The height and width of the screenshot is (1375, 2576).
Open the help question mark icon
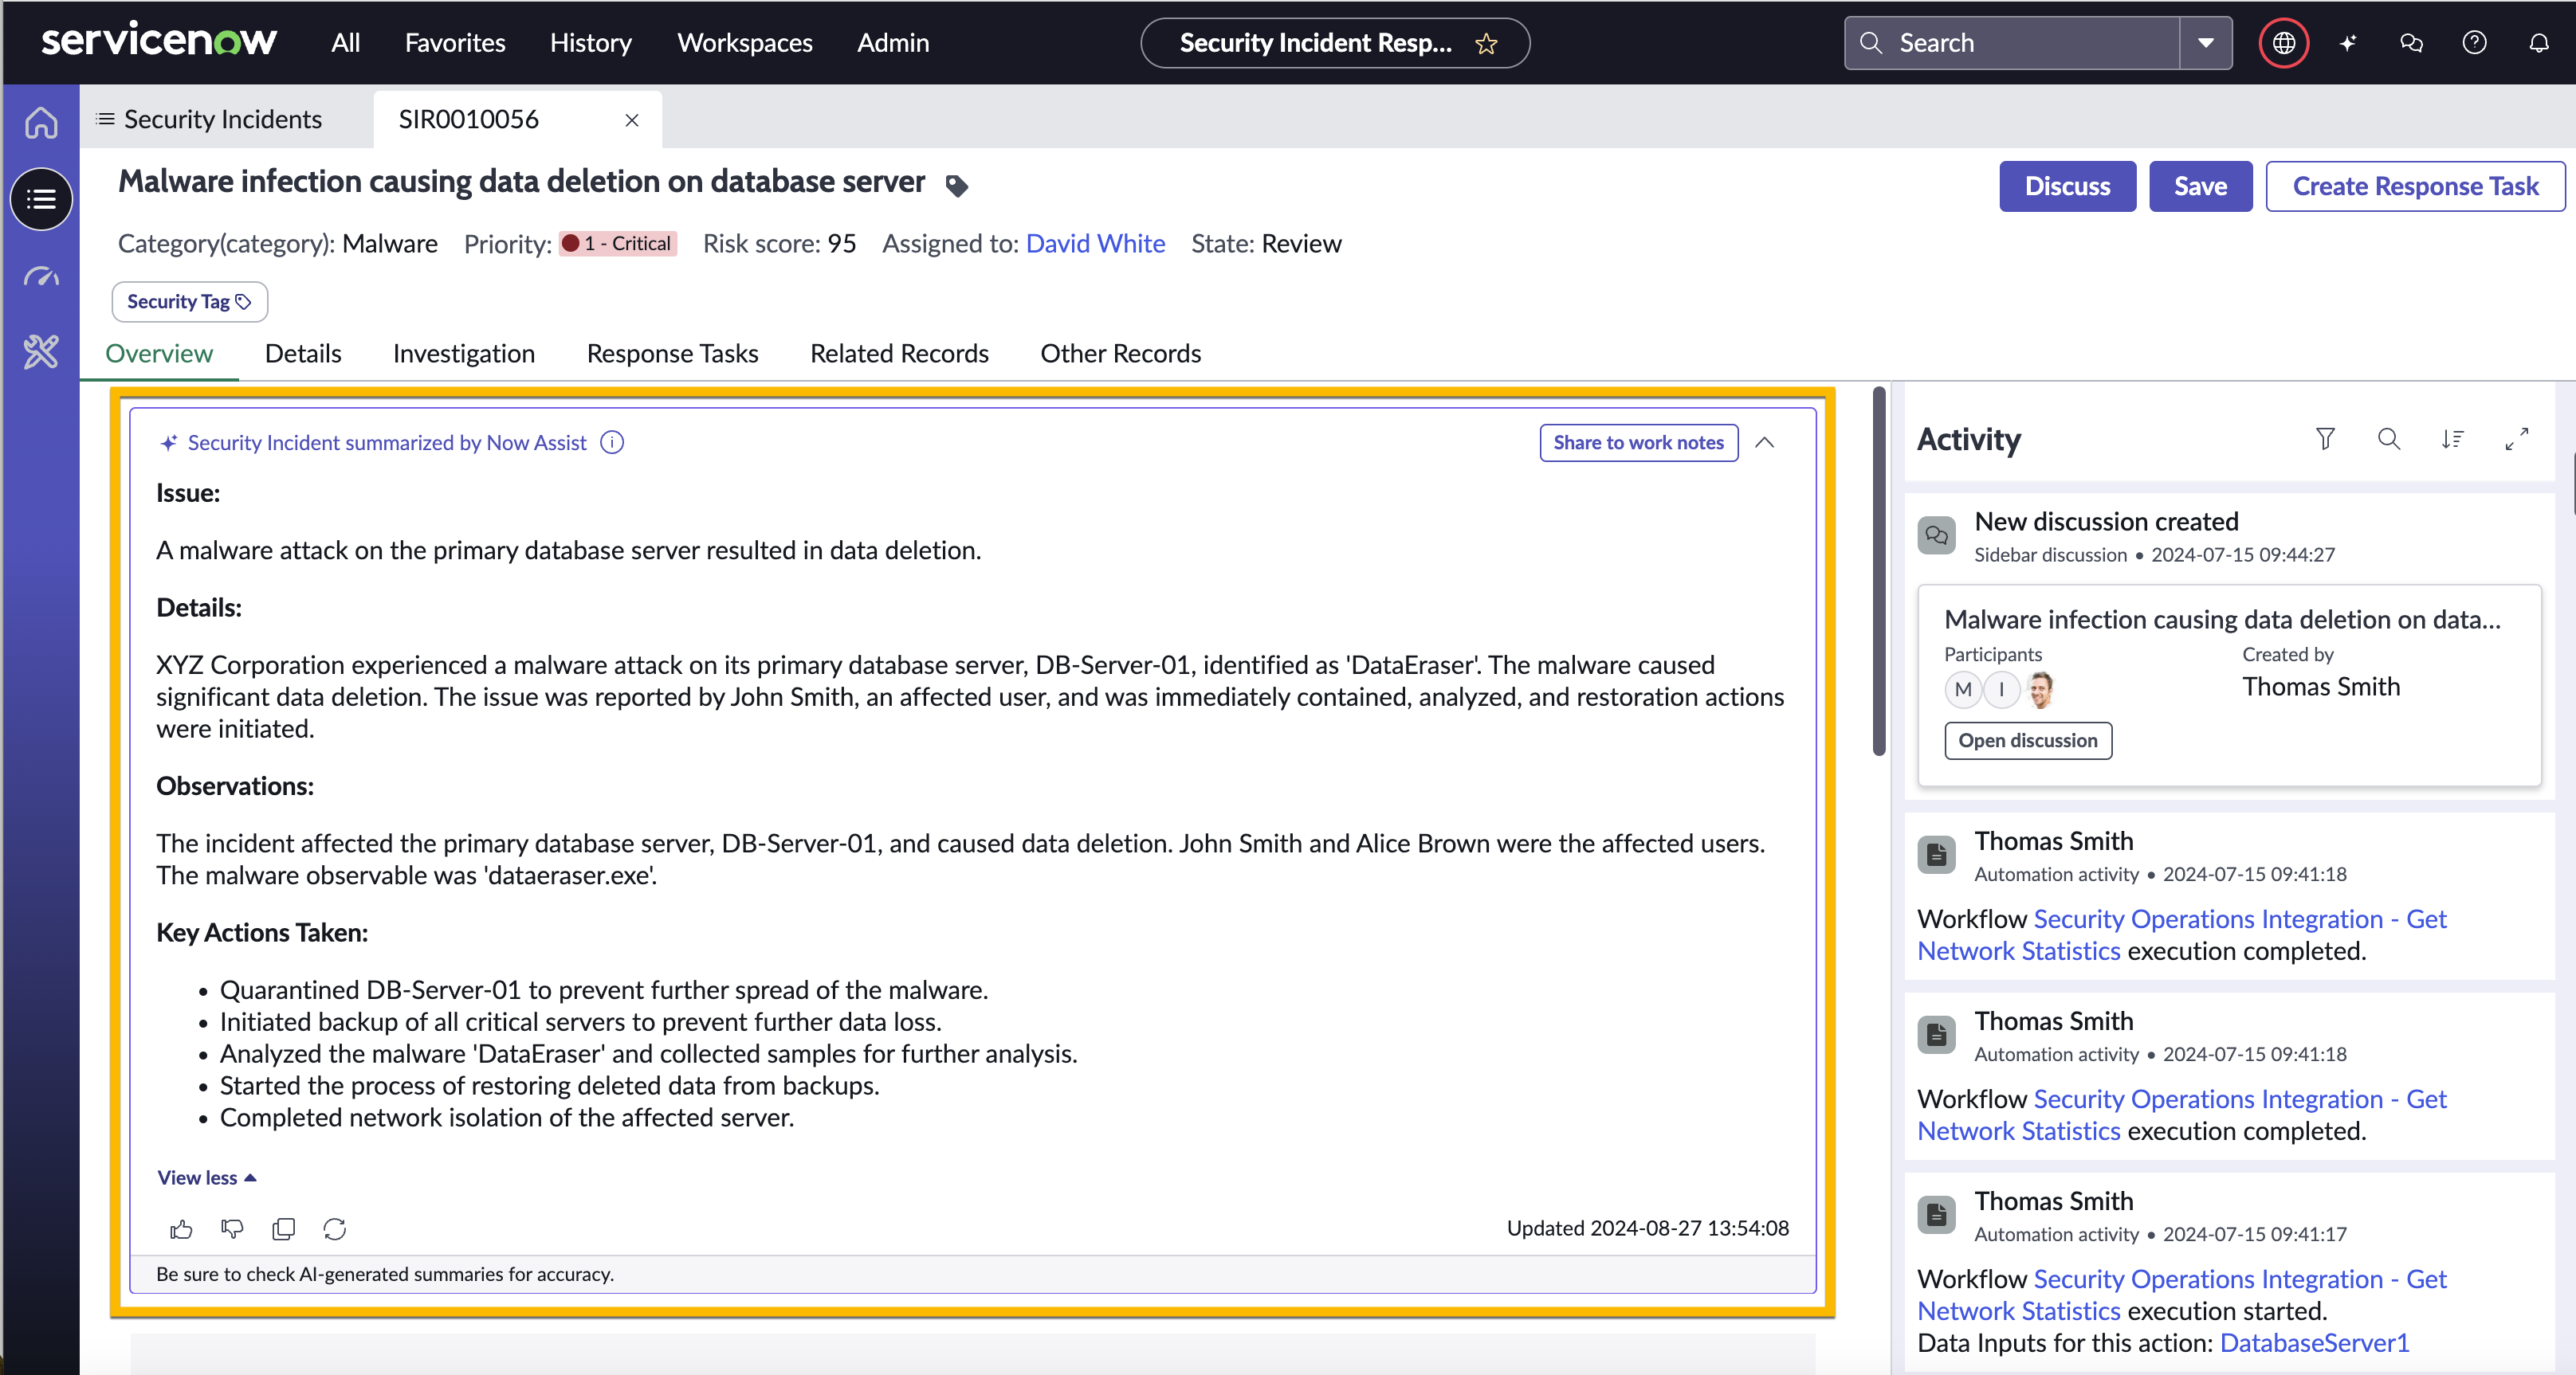click(2474, 43)
